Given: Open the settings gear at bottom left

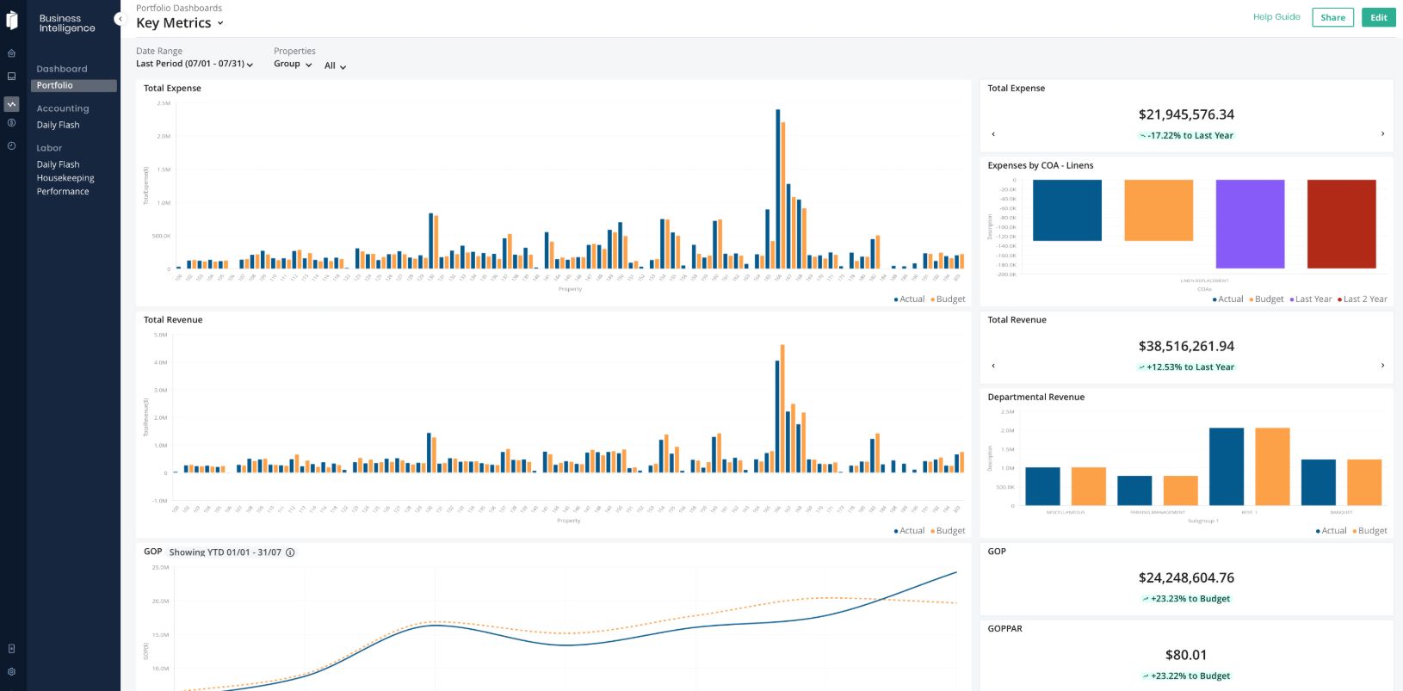Looking at the screenshot, I should coord(11,672).
